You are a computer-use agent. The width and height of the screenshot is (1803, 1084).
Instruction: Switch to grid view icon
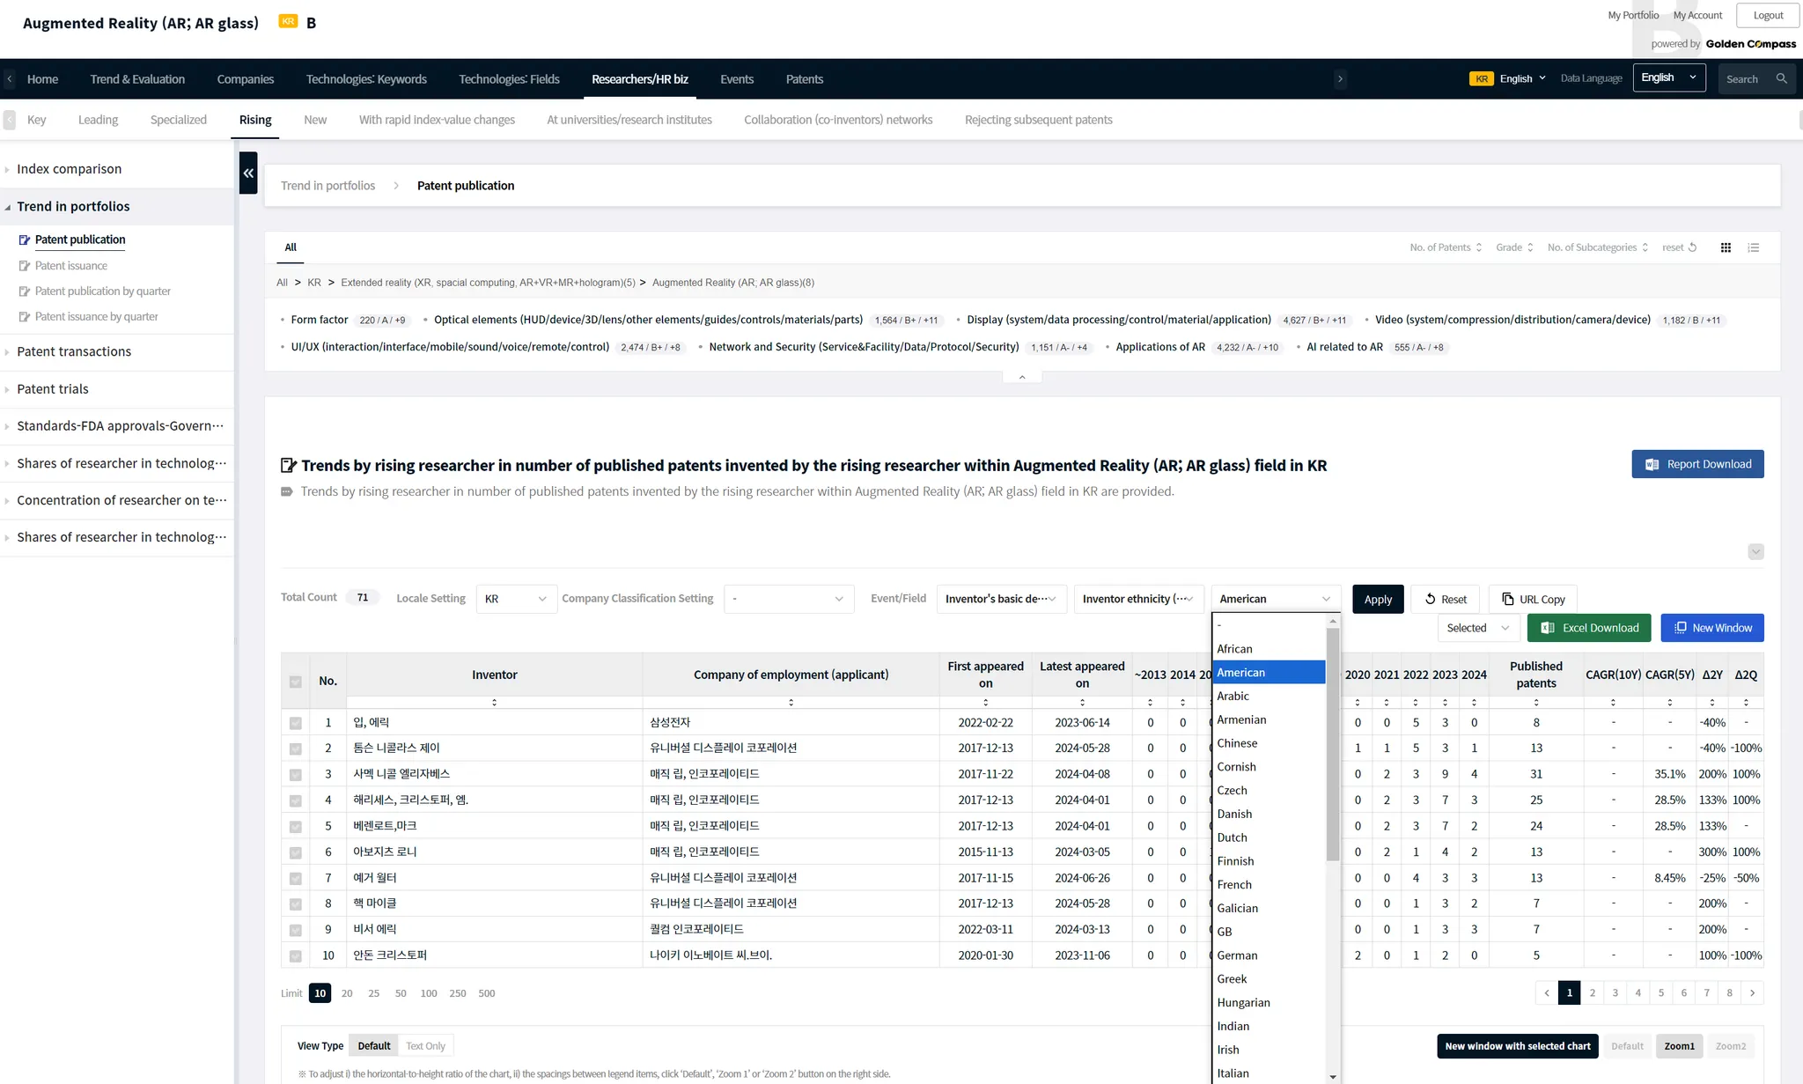[x=1726, y=247]
